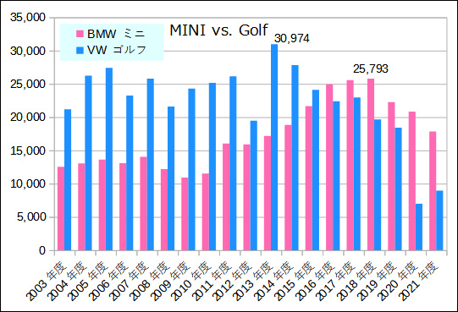Select the blue bar for 2005 年度
The image size is (458, 312).
pos(109,159)
